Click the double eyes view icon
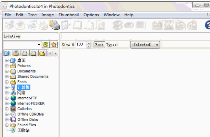The image size is (210, 137). (117, 25)
